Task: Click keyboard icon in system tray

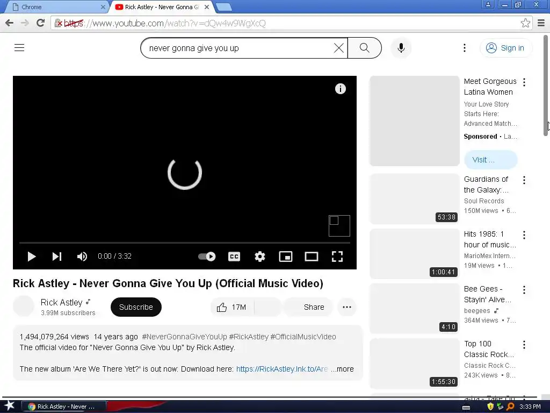Action: point(466,408)
